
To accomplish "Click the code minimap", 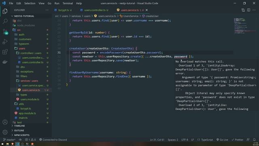I will pyautogui.click(x=245, y=26).
